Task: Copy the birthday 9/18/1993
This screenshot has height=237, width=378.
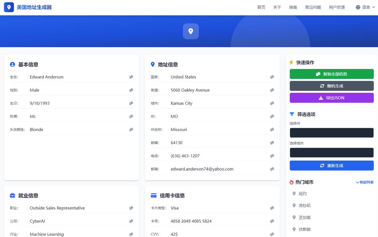Action: [x=131, y=103]
